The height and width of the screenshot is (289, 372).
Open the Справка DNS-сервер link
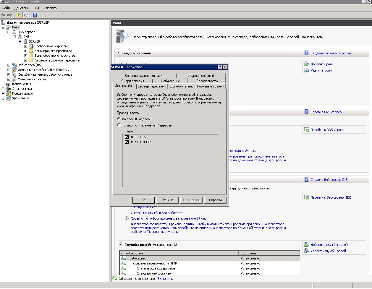[326, 112]
